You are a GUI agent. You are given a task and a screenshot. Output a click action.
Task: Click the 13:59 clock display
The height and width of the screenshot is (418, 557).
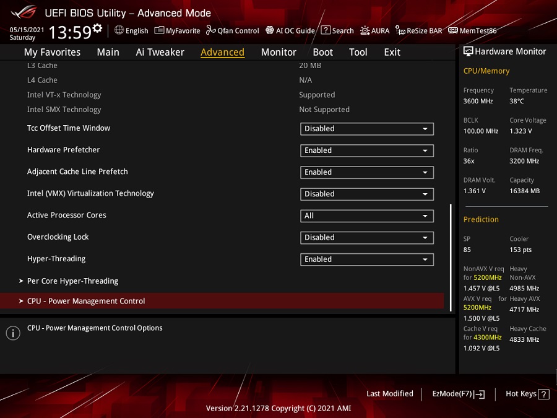pos(70,32)
